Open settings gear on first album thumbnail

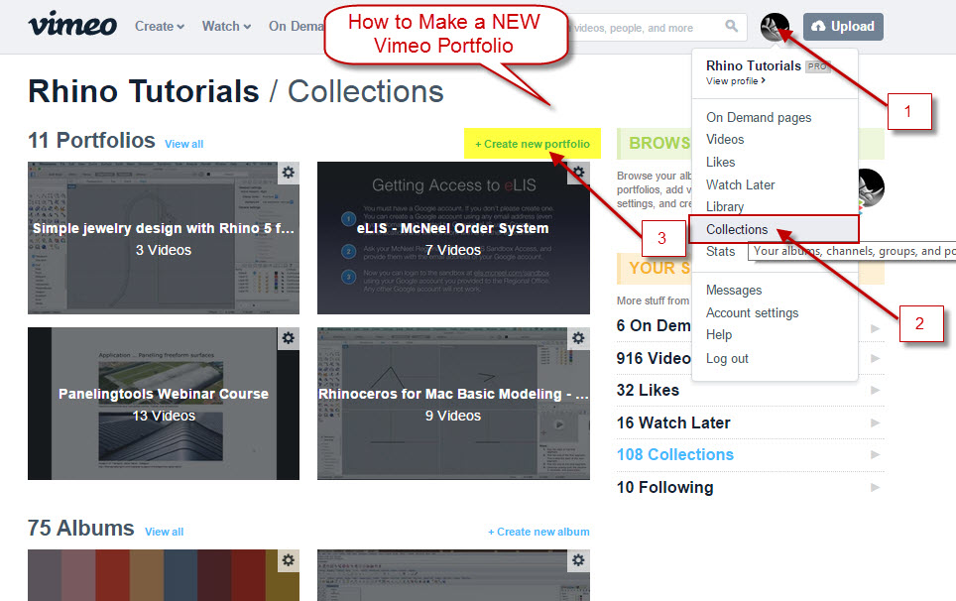[289, 560]
